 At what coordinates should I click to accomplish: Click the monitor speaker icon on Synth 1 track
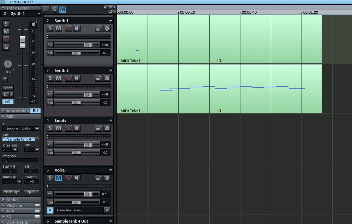click(77, 29)
